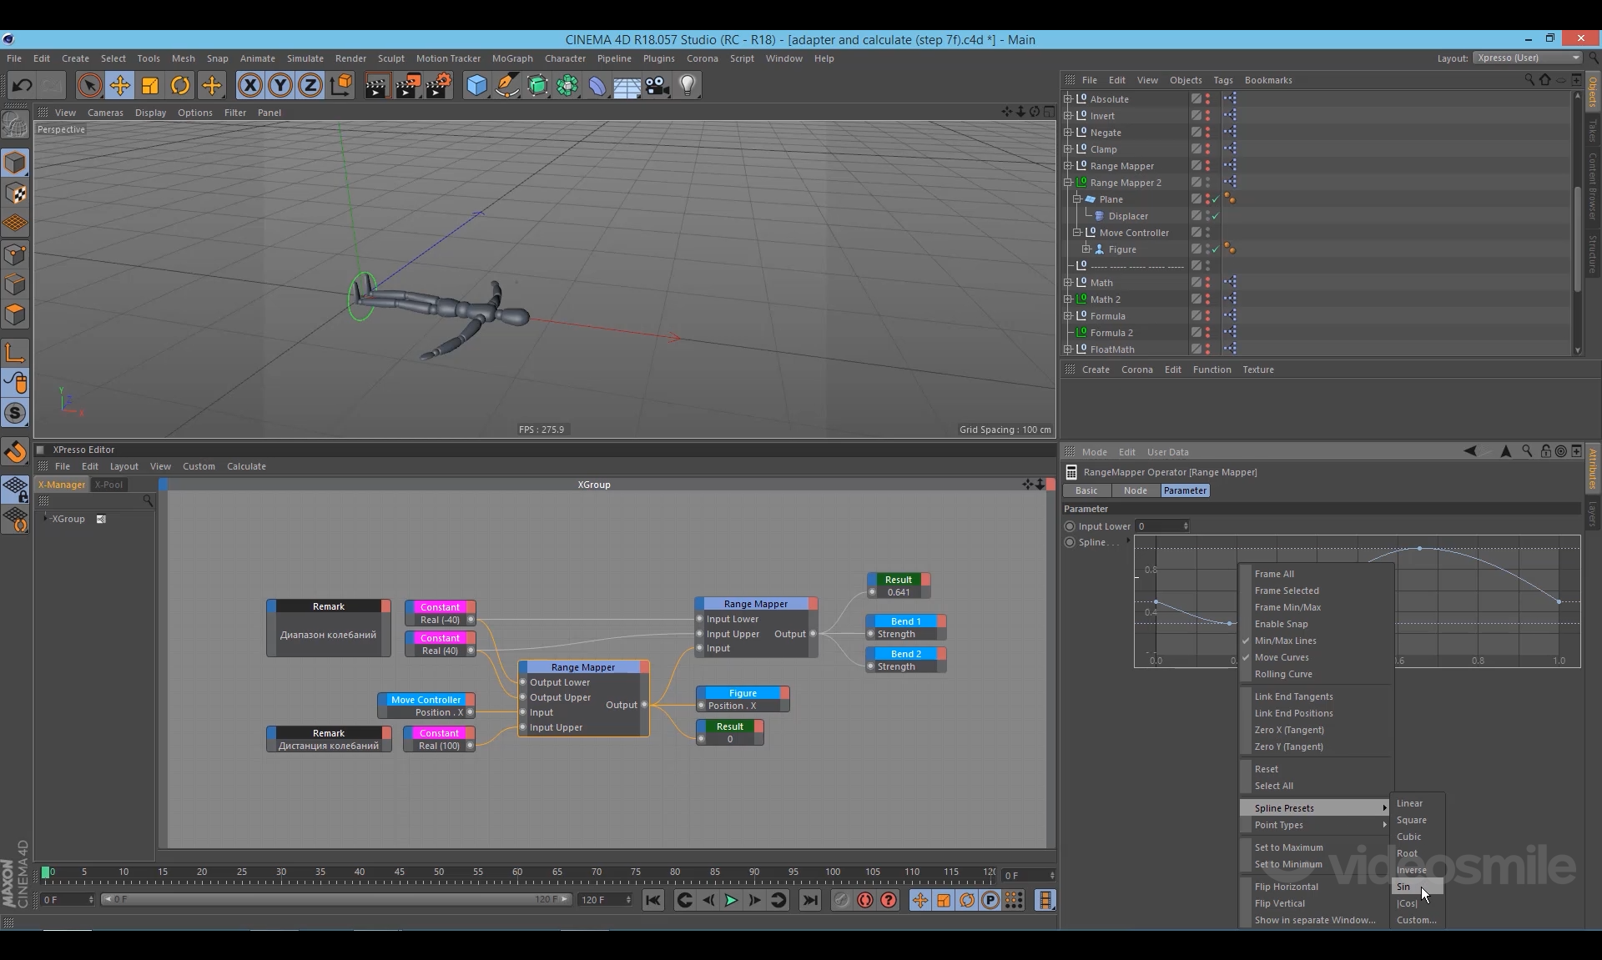Viewport: 1602px width, 960px height.
Task: Open the Xpresso (User) layout dropdown
Action: coord(1527,58)
